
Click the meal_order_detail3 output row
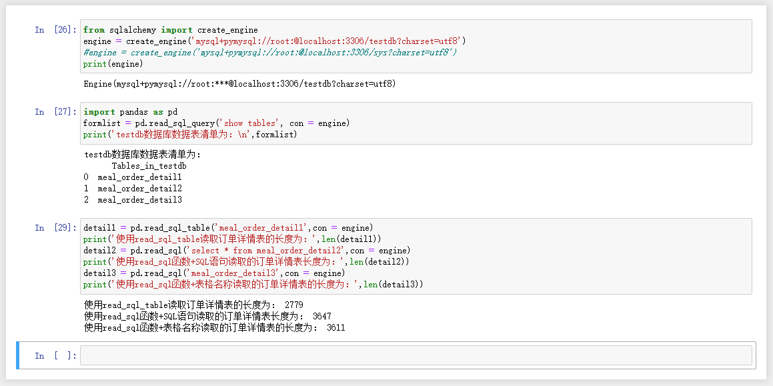pyautogui.click(x=133, y=199)
